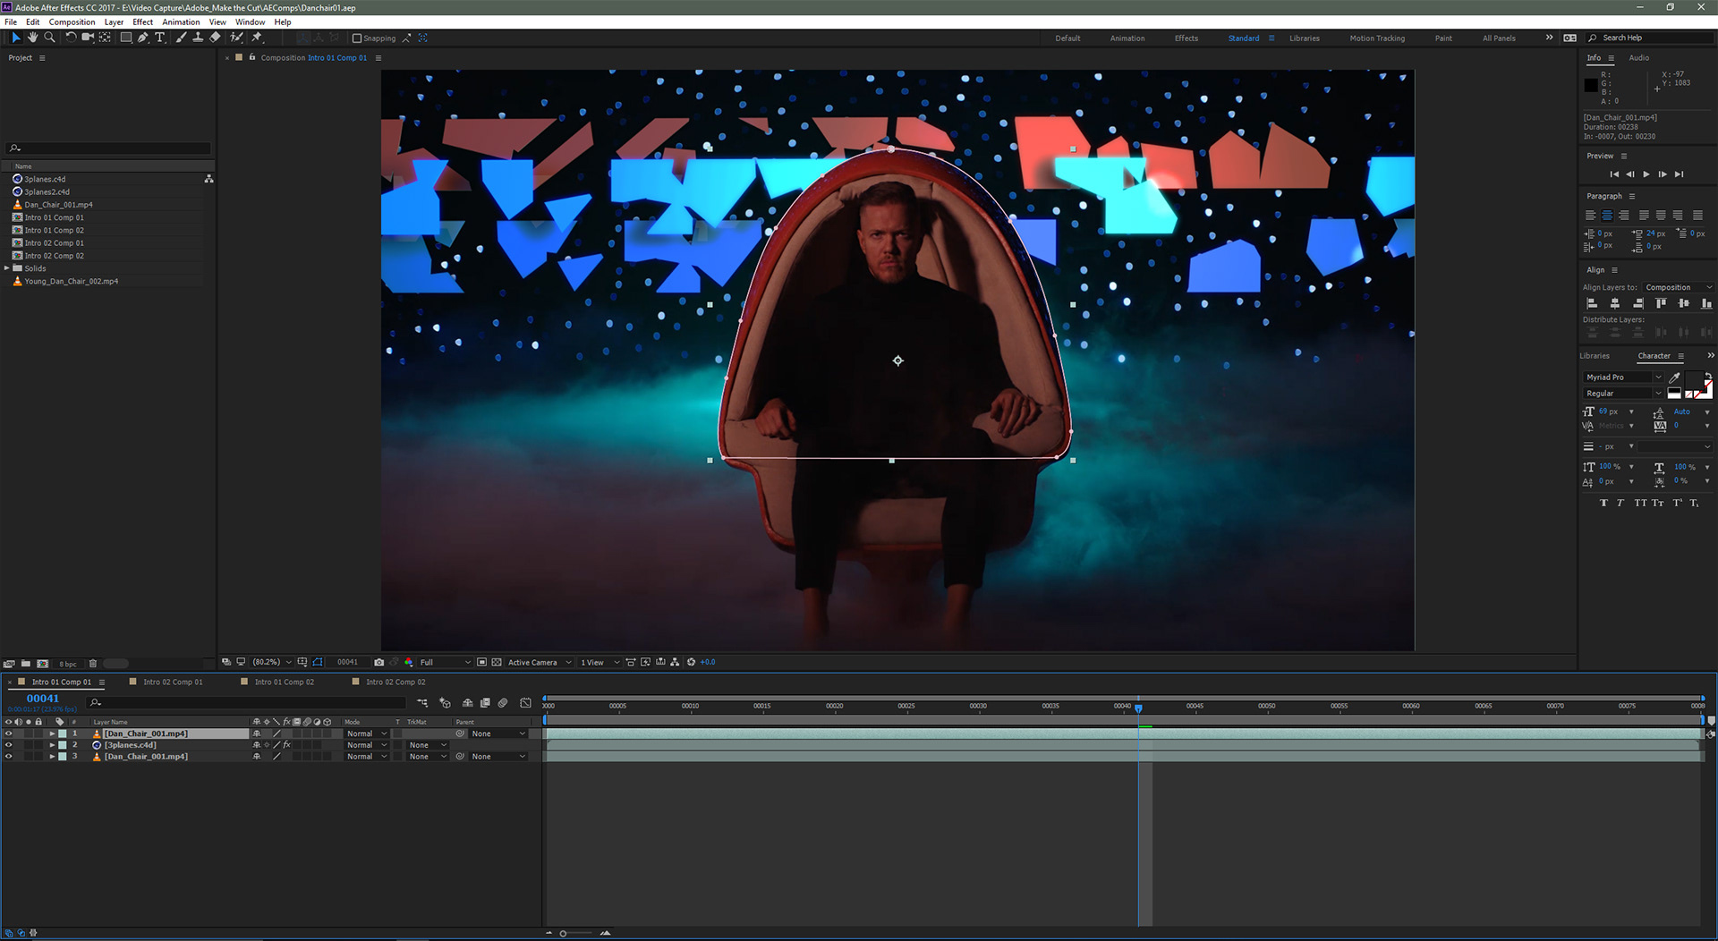Align layers left edge icon
1718x941 pixels.
pyautogui.click(x=1592, y=304)
